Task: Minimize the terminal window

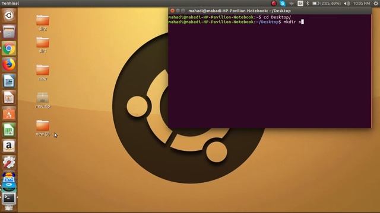Action: 178,11
